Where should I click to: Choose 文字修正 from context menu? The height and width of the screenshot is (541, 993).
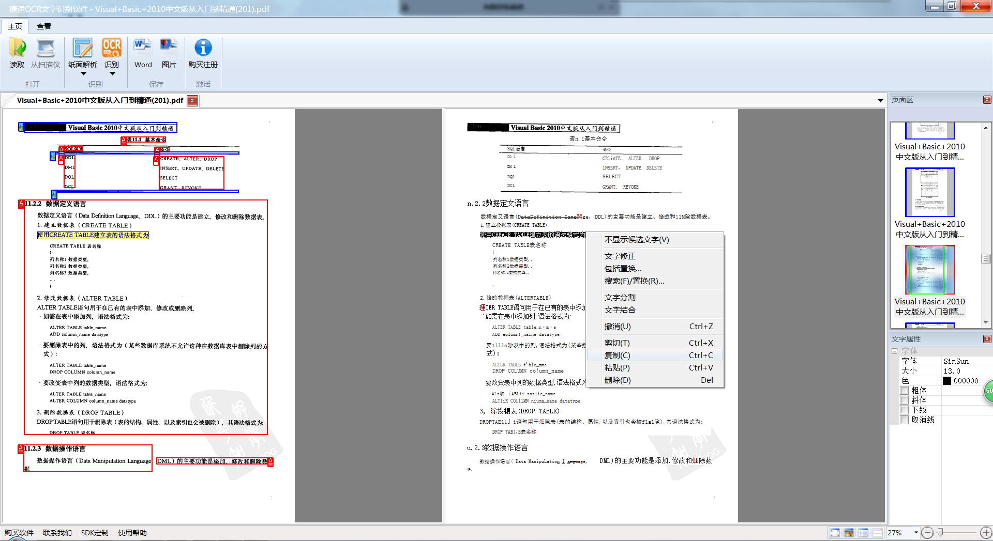pos(655,256)
